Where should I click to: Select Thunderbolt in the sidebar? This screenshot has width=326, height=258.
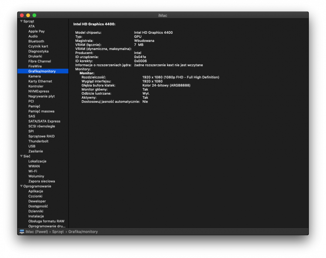(x=39, y=141)
